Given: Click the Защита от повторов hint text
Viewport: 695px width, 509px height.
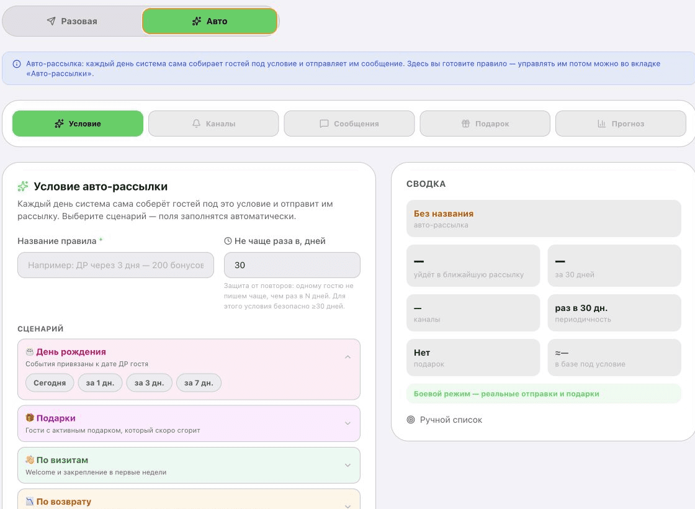Looking at the screenshot, I should [x=289, y=295].
